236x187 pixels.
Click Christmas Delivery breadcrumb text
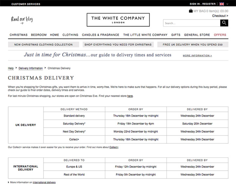coord(59,68)
